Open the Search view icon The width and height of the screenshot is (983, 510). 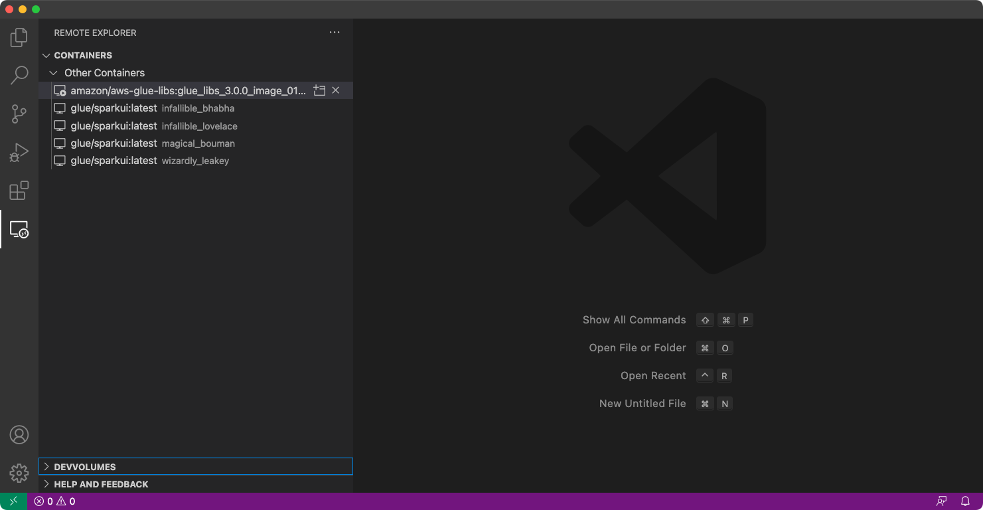click(x=19, y=75)
